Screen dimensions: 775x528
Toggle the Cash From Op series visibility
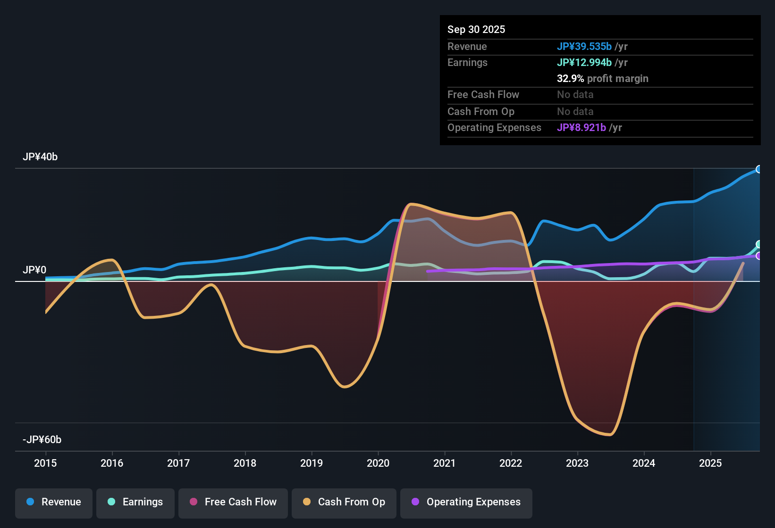pyautogui.click(x=344, y=502)
